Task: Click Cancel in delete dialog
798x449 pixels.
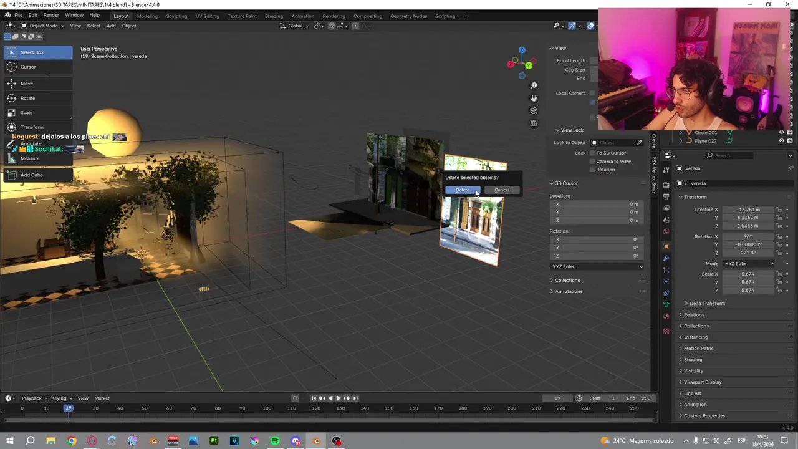Action: 502,190
